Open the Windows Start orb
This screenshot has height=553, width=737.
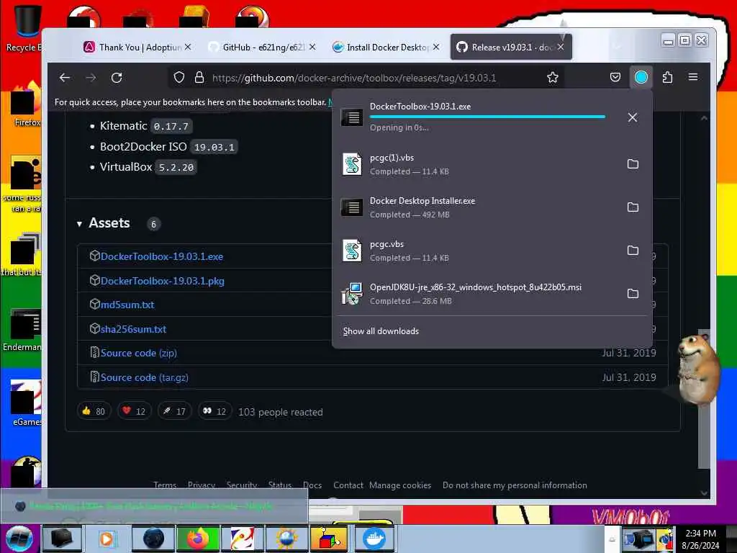point(19,539)
